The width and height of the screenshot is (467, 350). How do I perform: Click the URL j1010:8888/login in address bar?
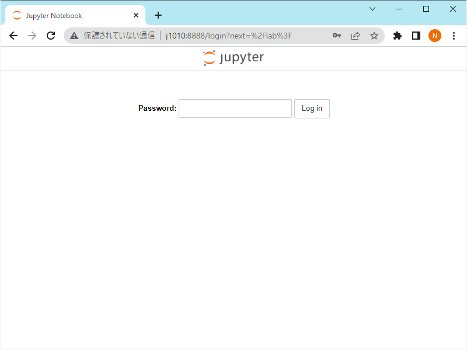[228, 36]
